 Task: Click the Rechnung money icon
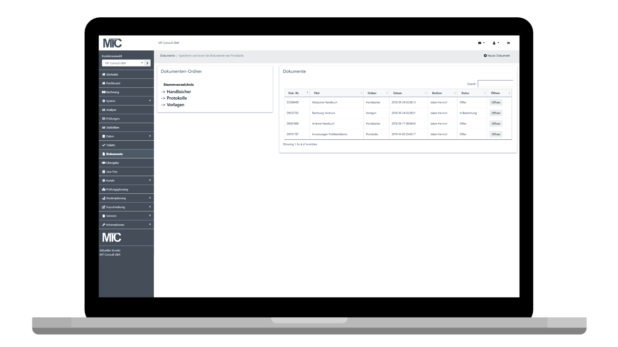(104, 92)
